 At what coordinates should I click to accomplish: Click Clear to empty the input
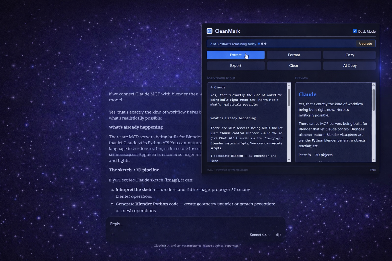294,66
